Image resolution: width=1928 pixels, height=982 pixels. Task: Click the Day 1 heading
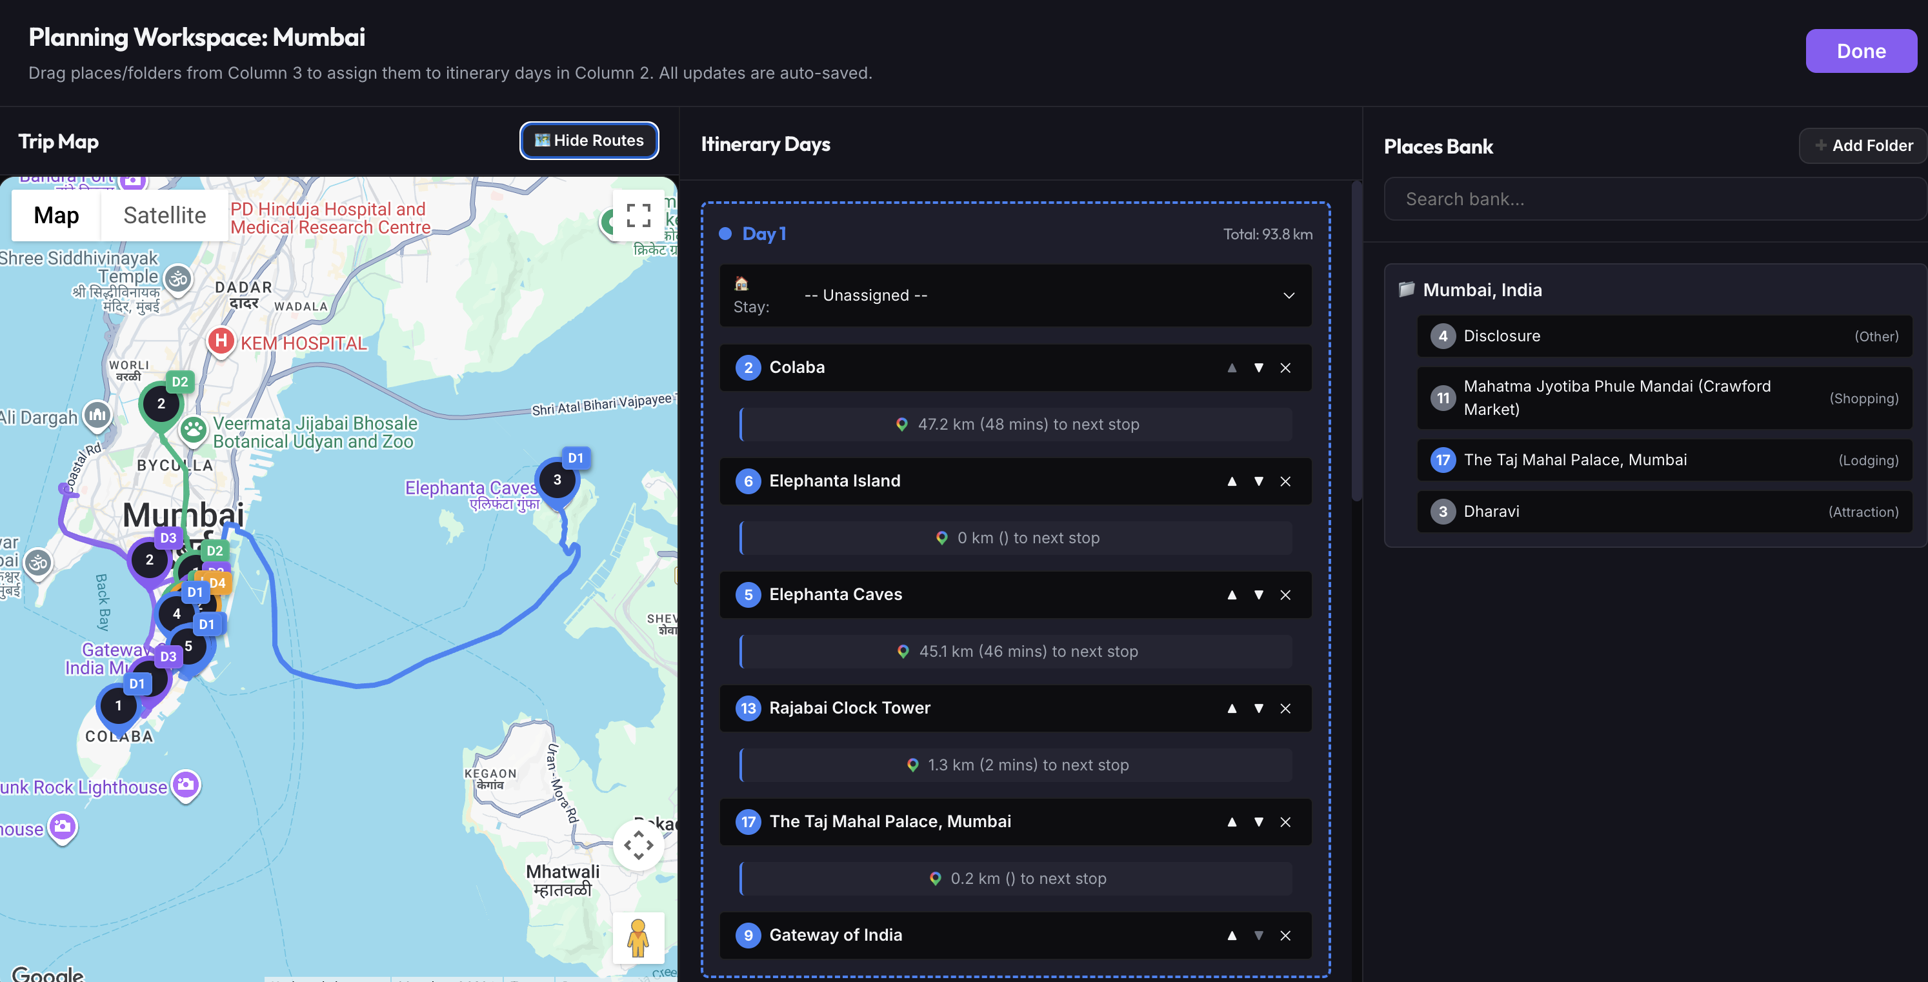click(x=764, y=234)
